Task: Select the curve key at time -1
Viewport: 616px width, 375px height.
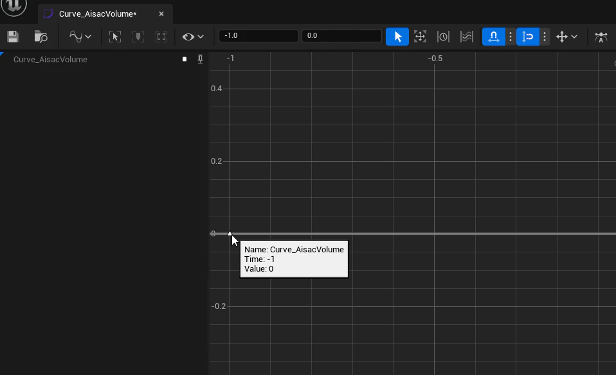Action: pos(230,234)
